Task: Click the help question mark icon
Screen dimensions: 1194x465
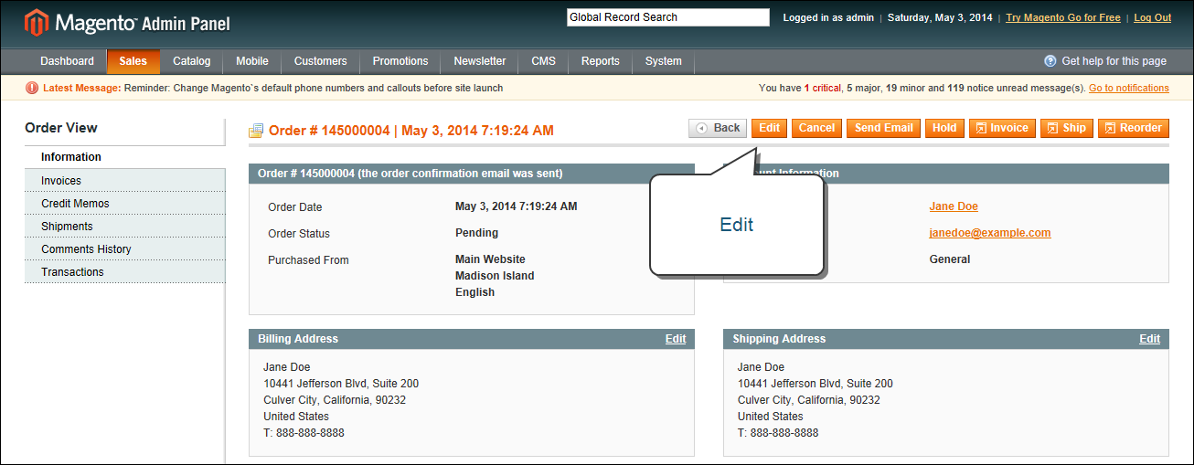Action: click(1050, 61)
